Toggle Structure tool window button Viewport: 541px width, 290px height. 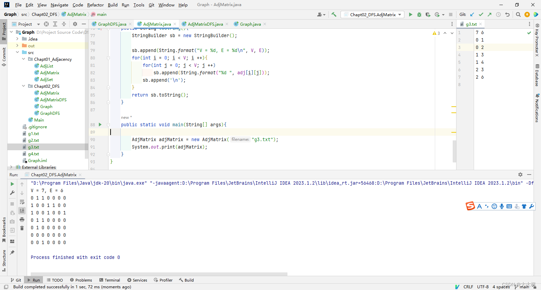pyautogui.click(x=4, y=261)
